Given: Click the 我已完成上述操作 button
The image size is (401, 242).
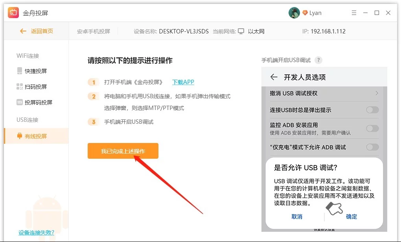Looking at the screenshot, I should click(123, 151).
